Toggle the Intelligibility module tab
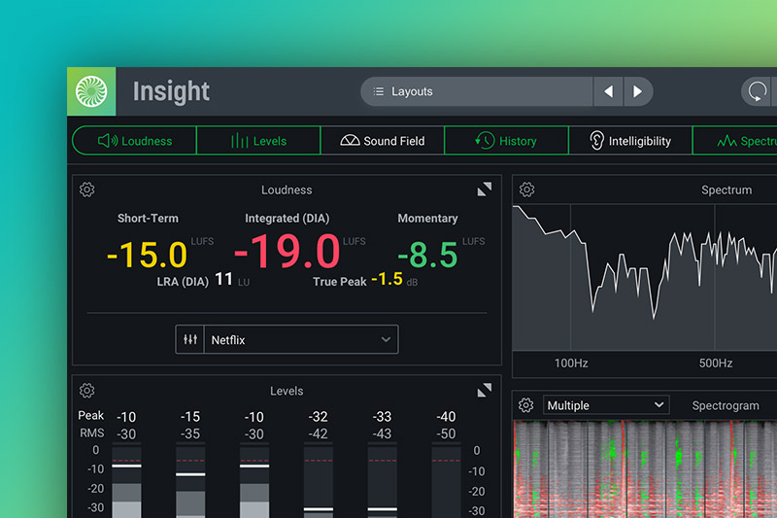The image size is (777, 518). (x=630, y=141)
